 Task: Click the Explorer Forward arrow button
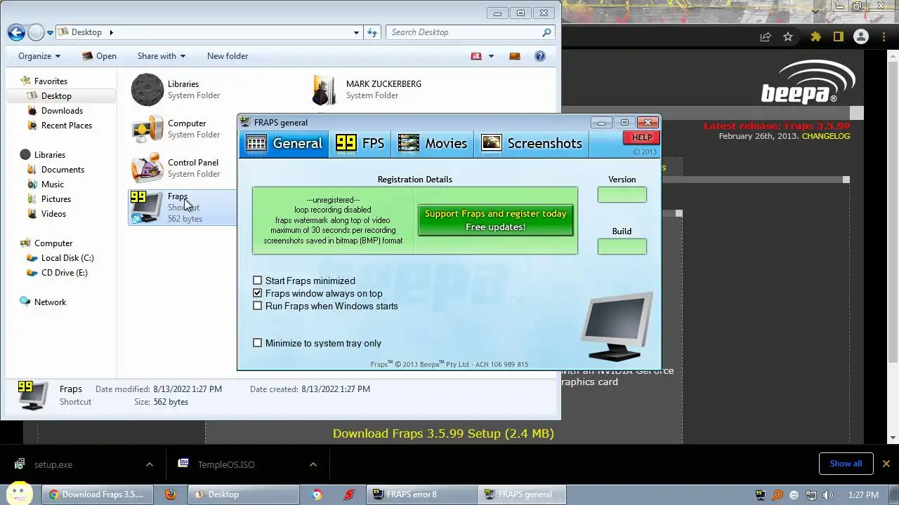pos(36,32)
